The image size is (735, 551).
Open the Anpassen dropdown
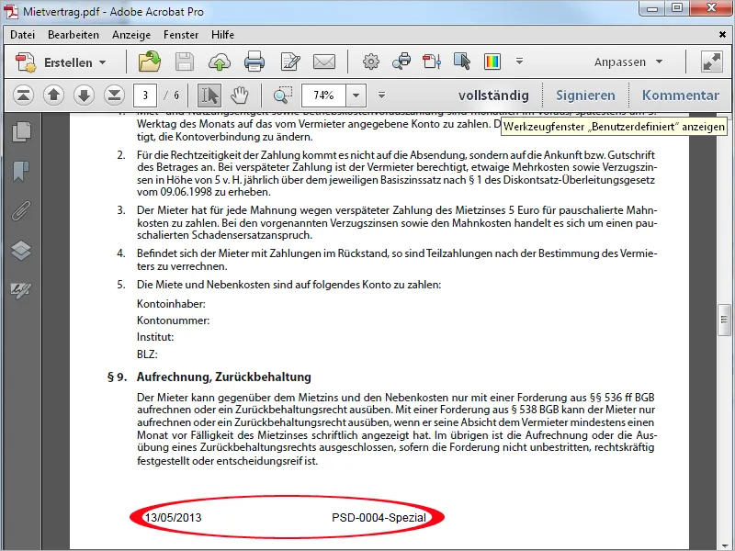tap(628, 62)
